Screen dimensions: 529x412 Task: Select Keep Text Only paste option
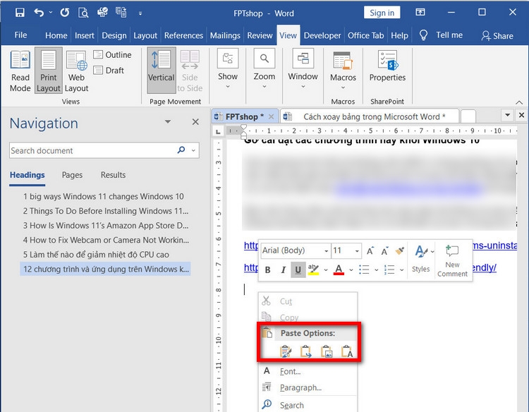[x=347, y=351]
